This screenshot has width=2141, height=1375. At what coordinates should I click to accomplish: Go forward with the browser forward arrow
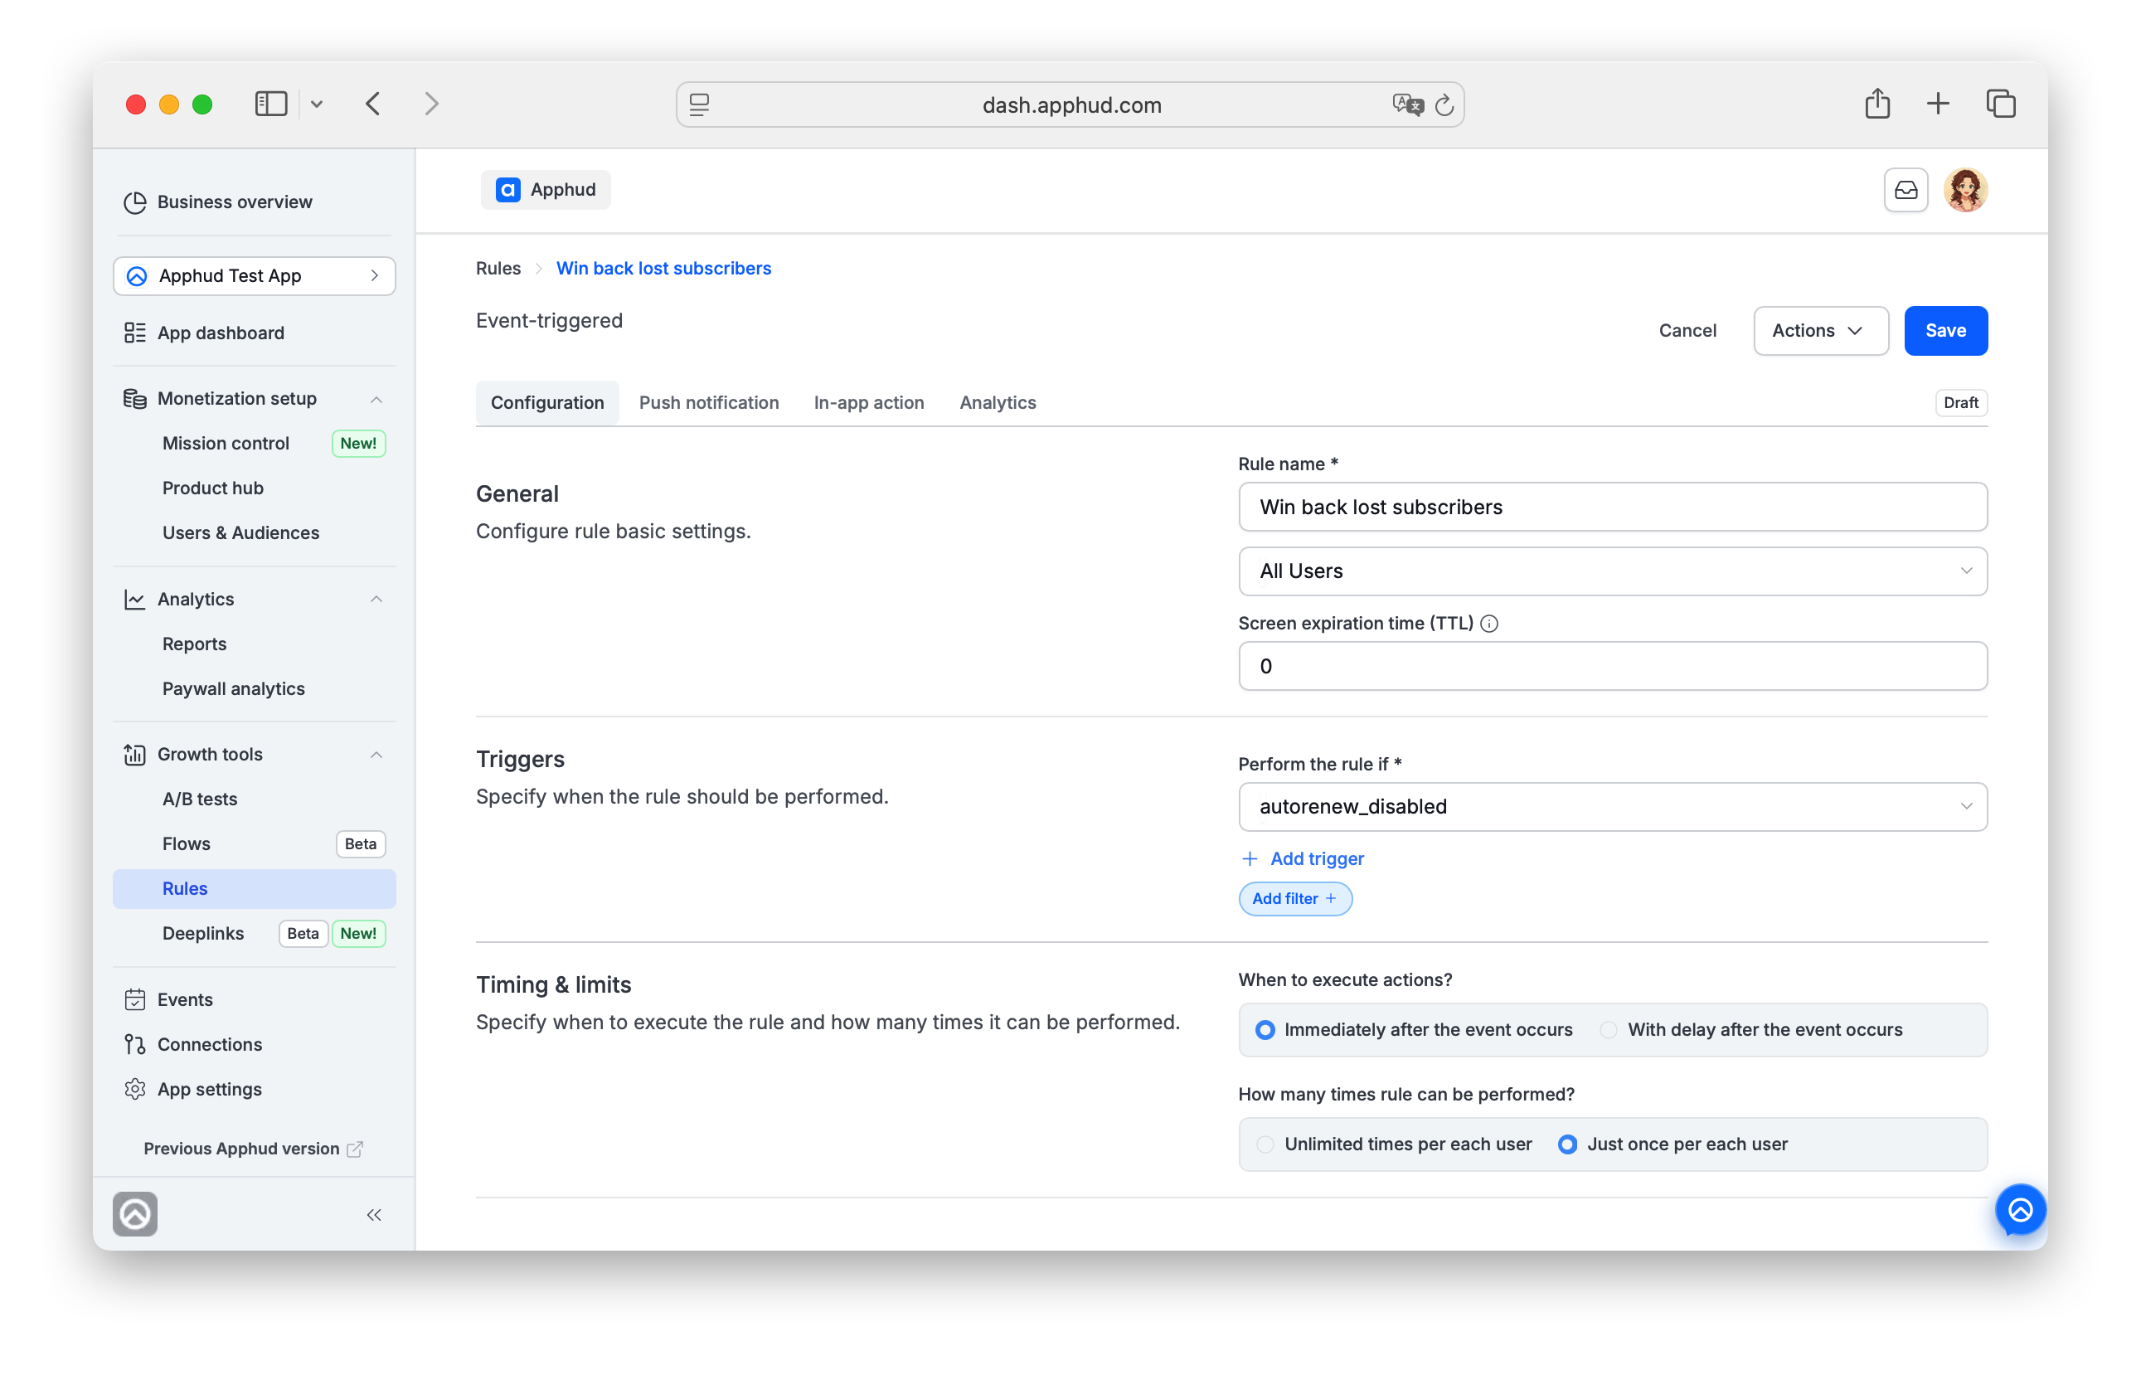click(x=432, y=104)
